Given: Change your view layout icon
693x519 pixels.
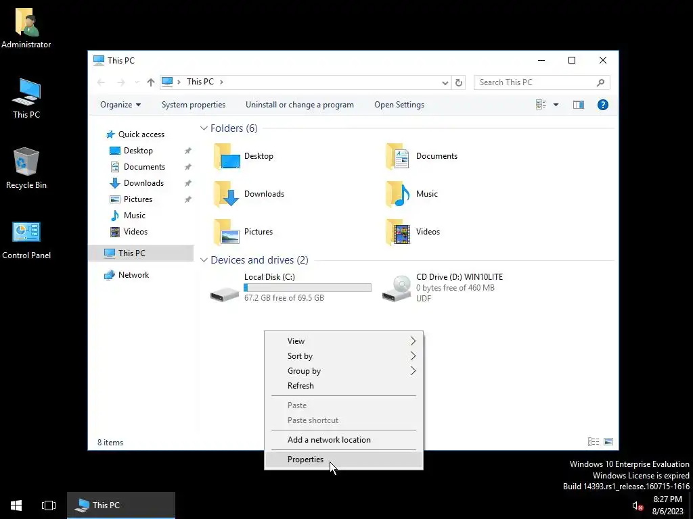Looking at the screenshot, I should [x=541, y=105].
